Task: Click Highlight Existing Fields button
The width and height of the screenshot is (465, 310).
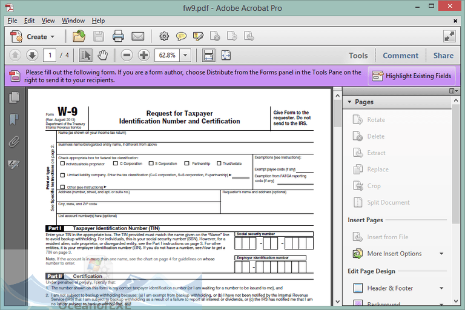Action: (x=412, y=76)
